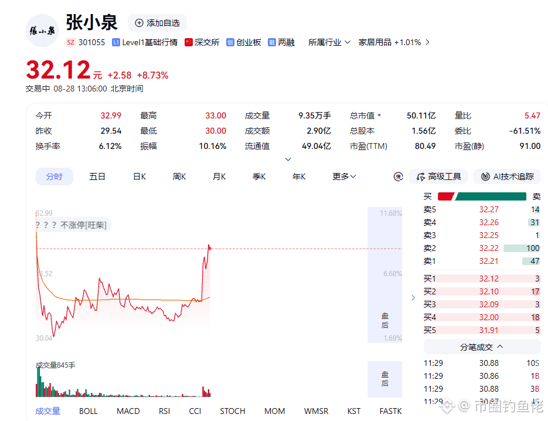
Task: Switch to the 年K chart tab
Action: pyautogui.click(x=299, y=176)
